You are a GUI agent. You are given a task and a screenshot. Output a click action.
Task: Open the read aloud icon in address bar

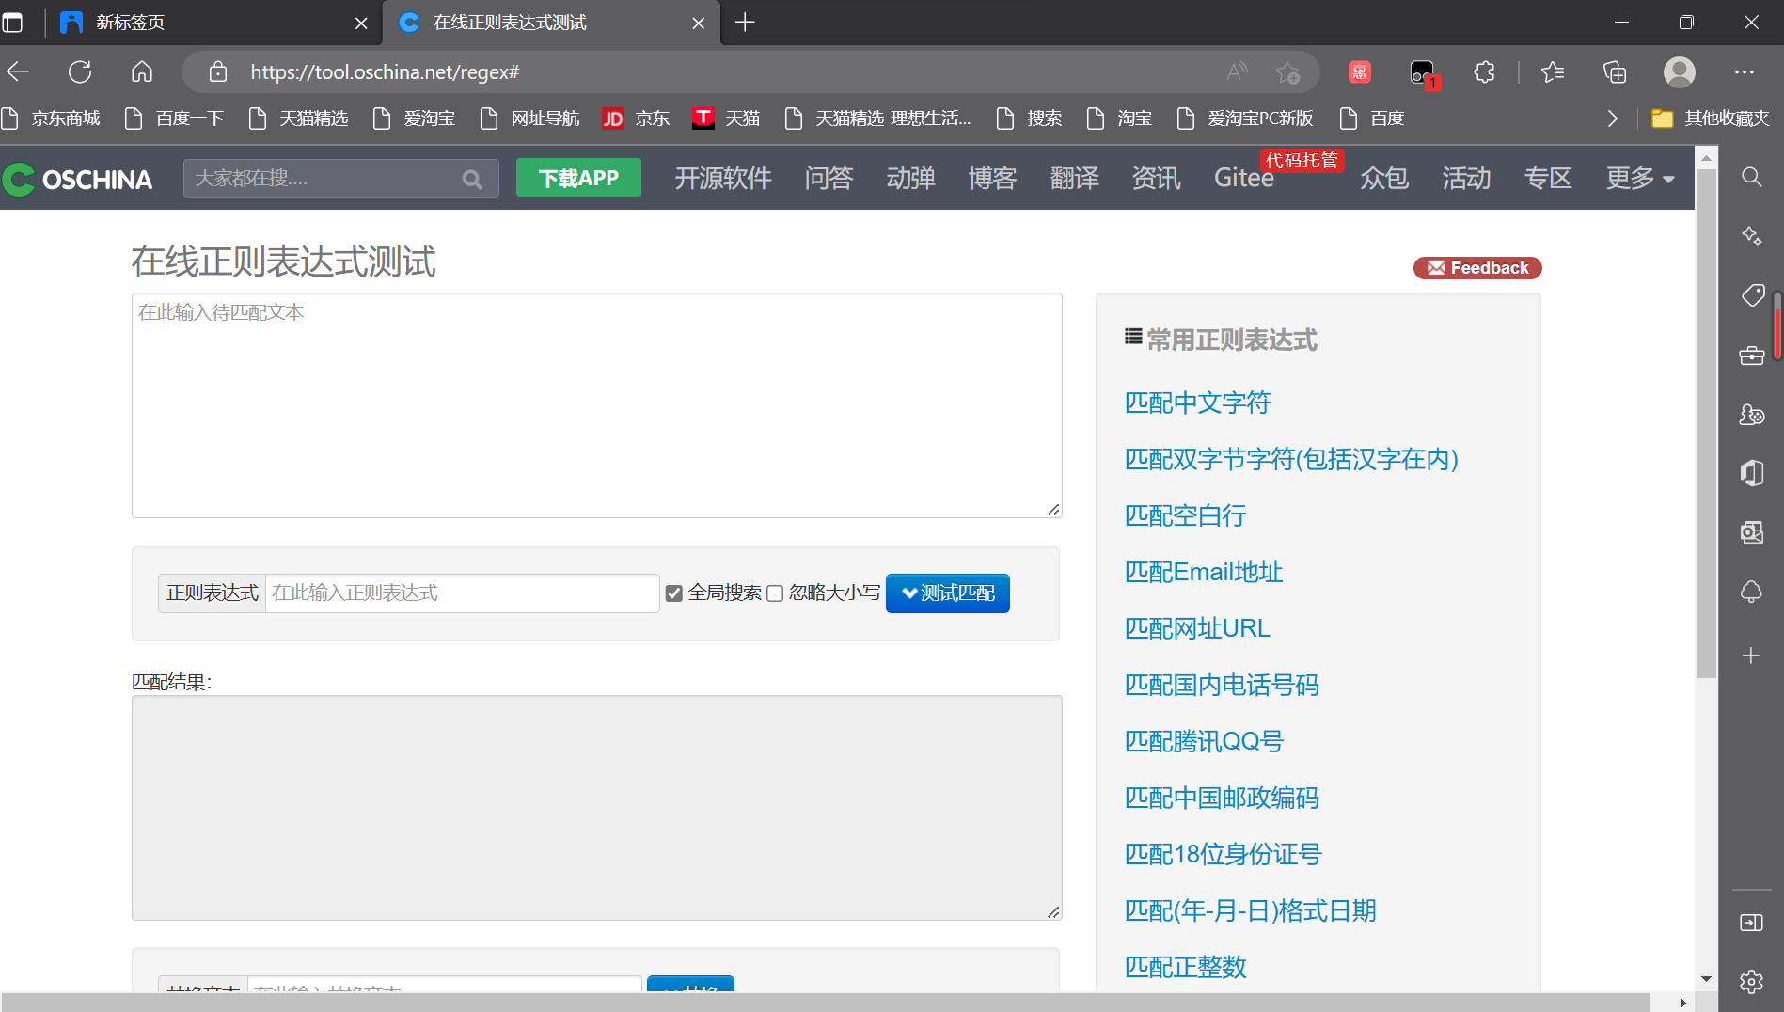[x=1237, y=71]
